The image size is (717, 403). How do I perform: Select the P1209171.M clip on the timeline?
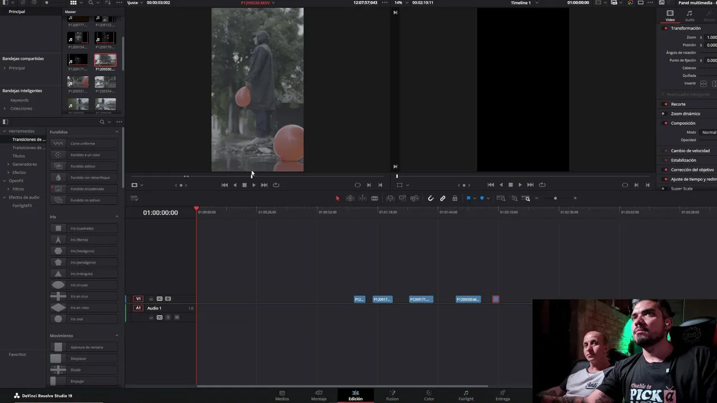coord(421,299)
